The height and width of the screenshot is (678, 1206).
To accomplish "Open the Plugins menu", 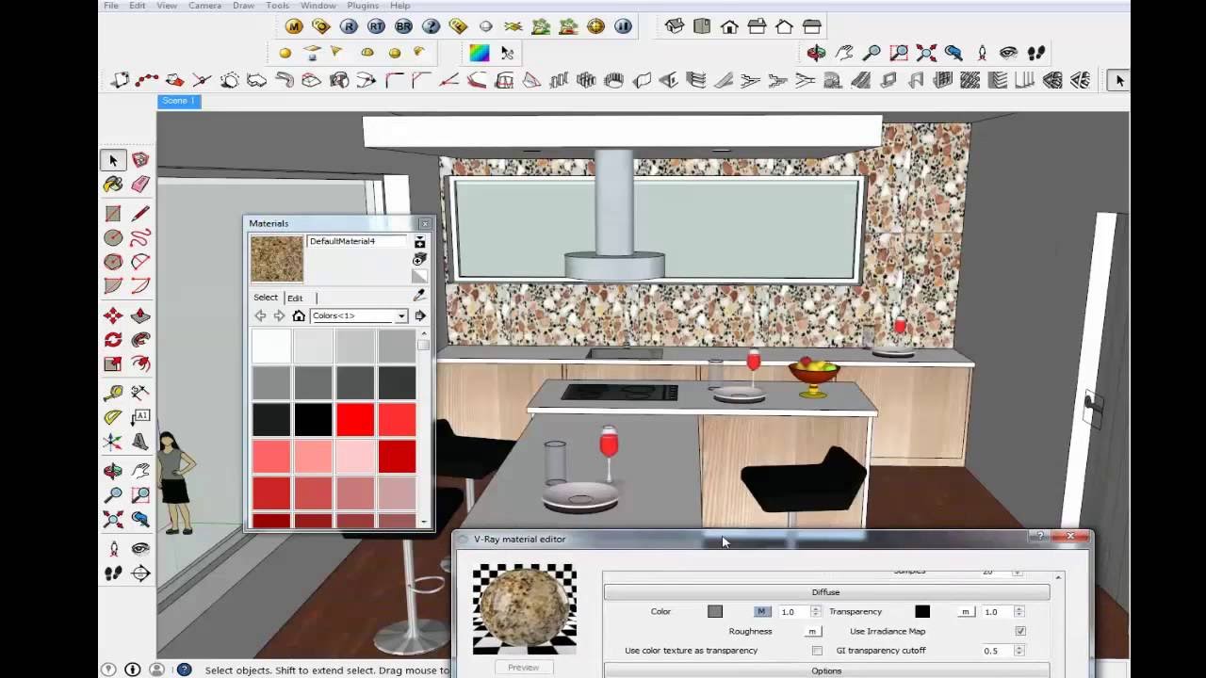I will pyautogui.click(x=363, y=6).
